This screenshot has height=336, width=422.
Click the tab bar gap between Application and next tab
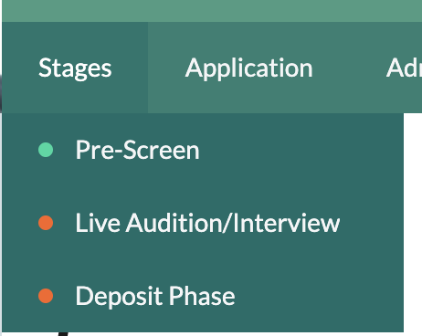(350, 68)
